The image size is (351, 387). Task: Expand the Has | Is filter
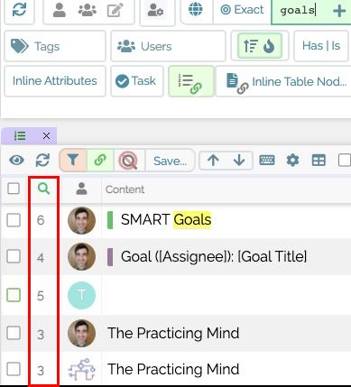coord(321,46)
